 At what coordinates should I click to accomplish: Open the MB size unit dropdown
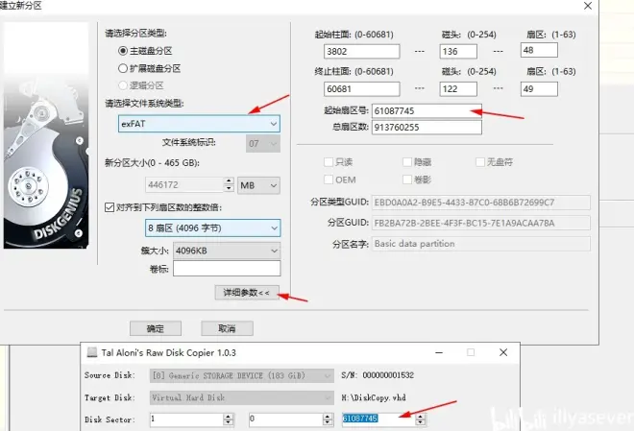tap(258, 185)
